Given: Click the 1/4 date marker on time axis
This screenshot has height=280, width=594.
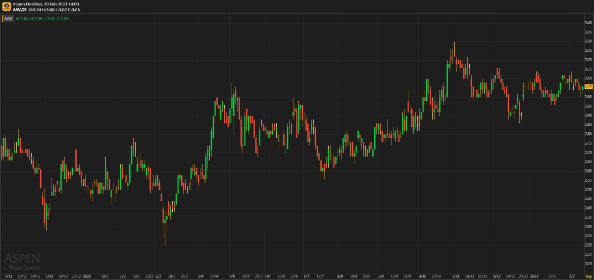Looking at the screenshot, I should coord(200,276).
